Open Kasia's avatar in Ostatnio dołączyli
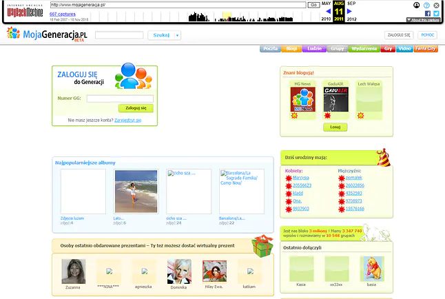The image size is (445, 299). [301, 269]
